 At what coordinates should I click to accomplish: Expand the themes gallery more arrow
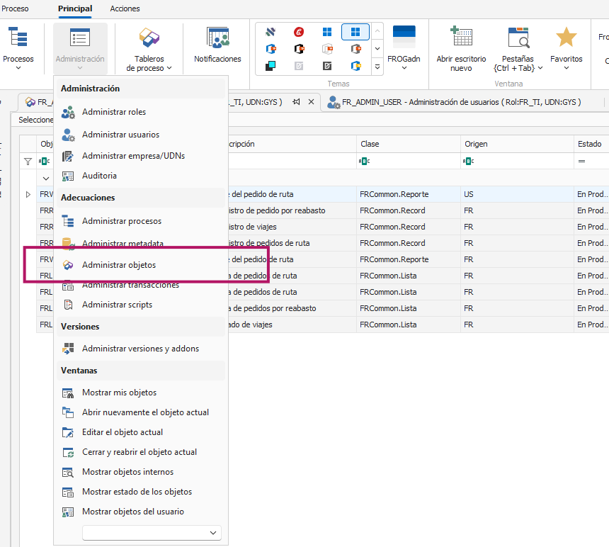[377, 66]
